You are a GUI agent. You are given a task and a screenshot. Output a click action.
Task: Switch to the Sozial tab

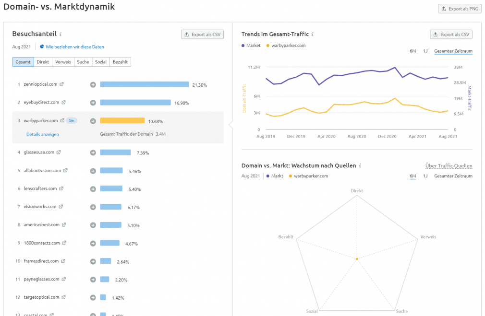(101, 62)
